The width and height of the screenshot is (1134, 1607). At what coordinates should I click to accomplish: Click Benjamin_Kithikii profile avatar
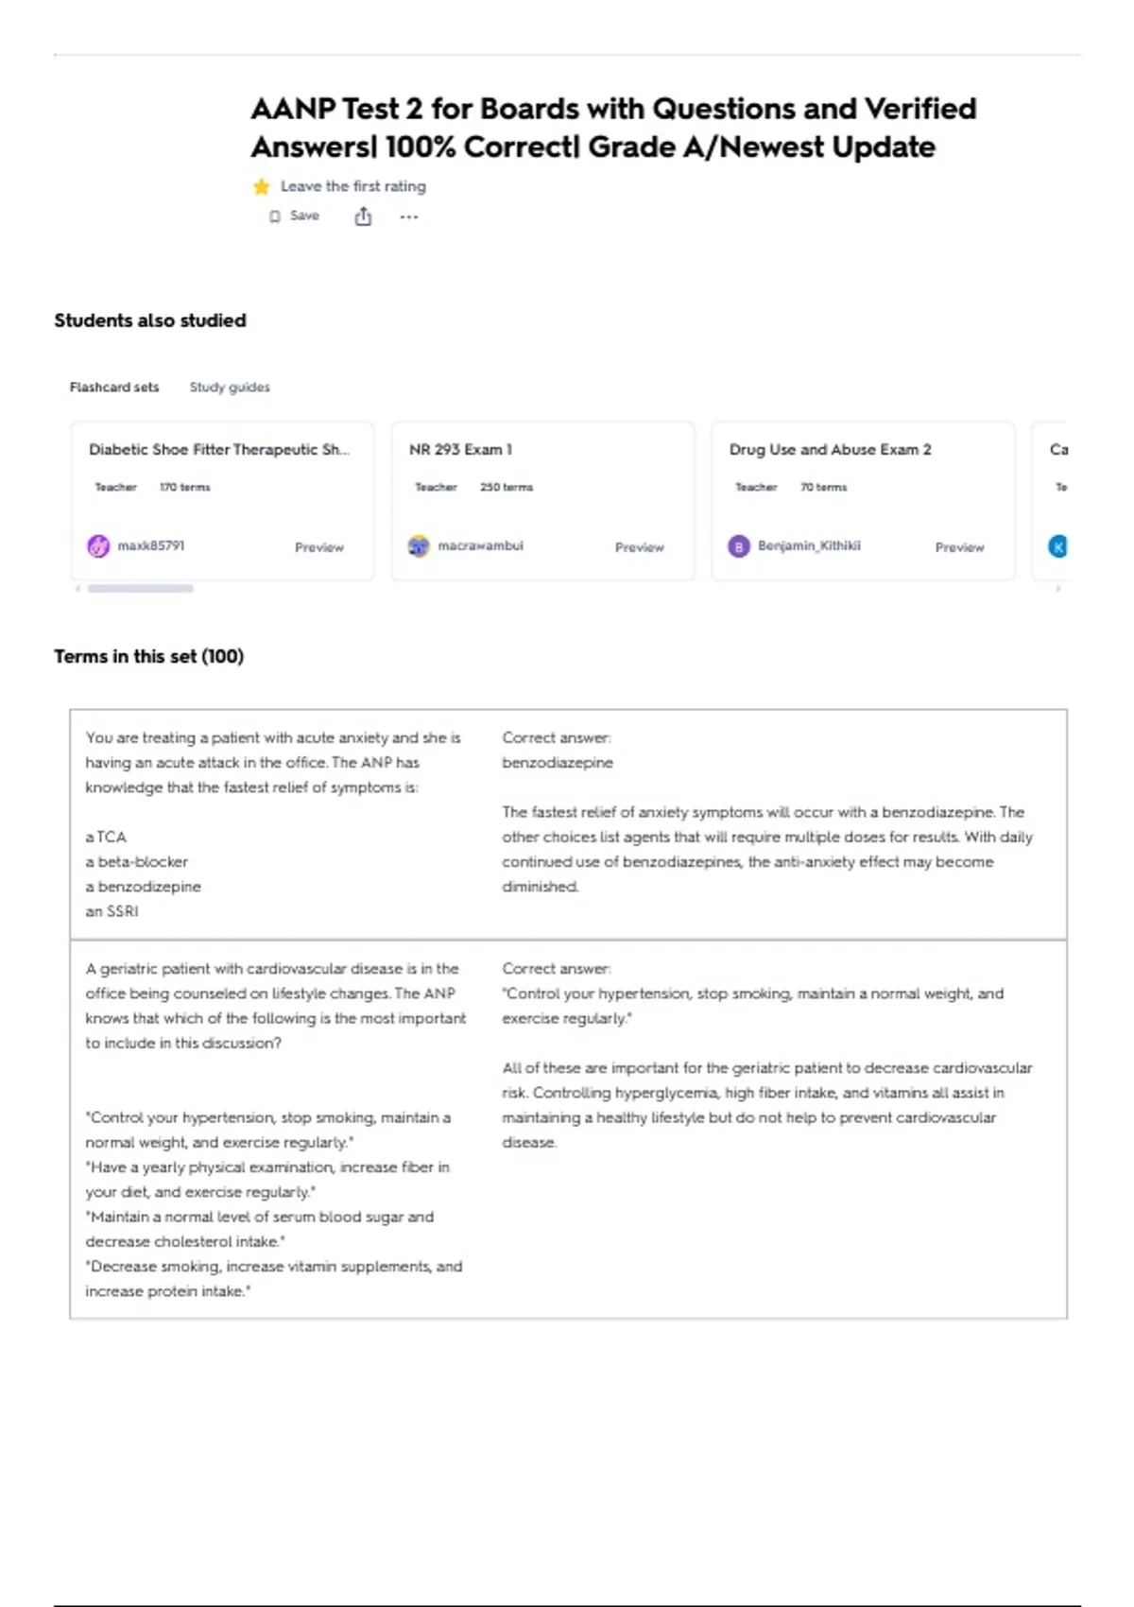tap(739, 546)
